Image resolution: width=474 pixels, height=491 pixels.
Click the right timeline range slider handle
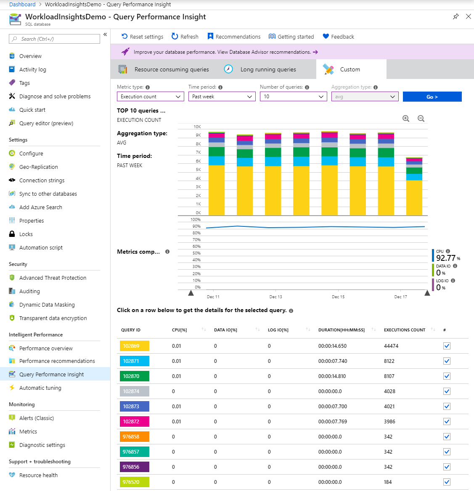[427, 293]
